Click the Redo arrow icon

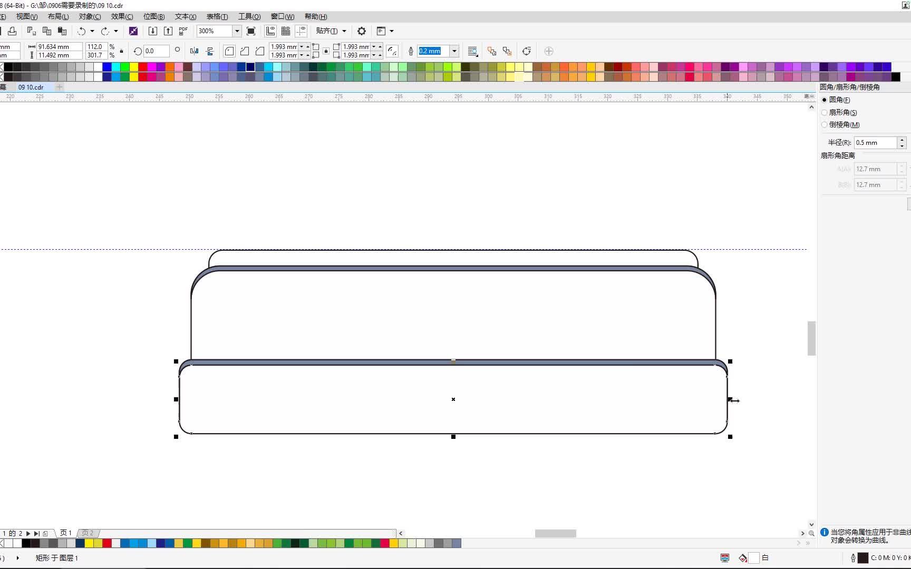click(x=105, y=31)
